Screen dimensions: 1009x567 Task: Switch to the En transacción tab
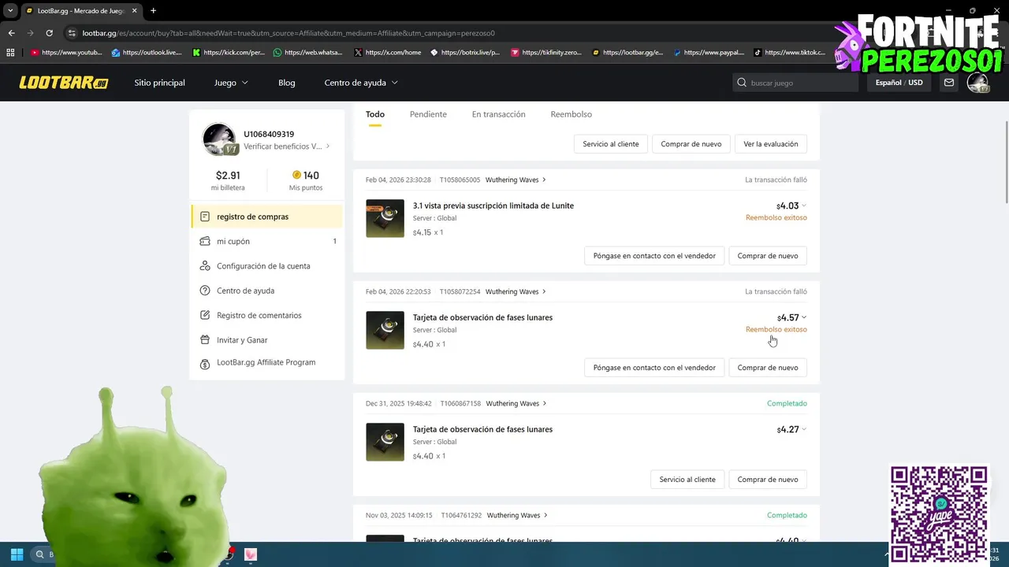[x=498, y=114]
